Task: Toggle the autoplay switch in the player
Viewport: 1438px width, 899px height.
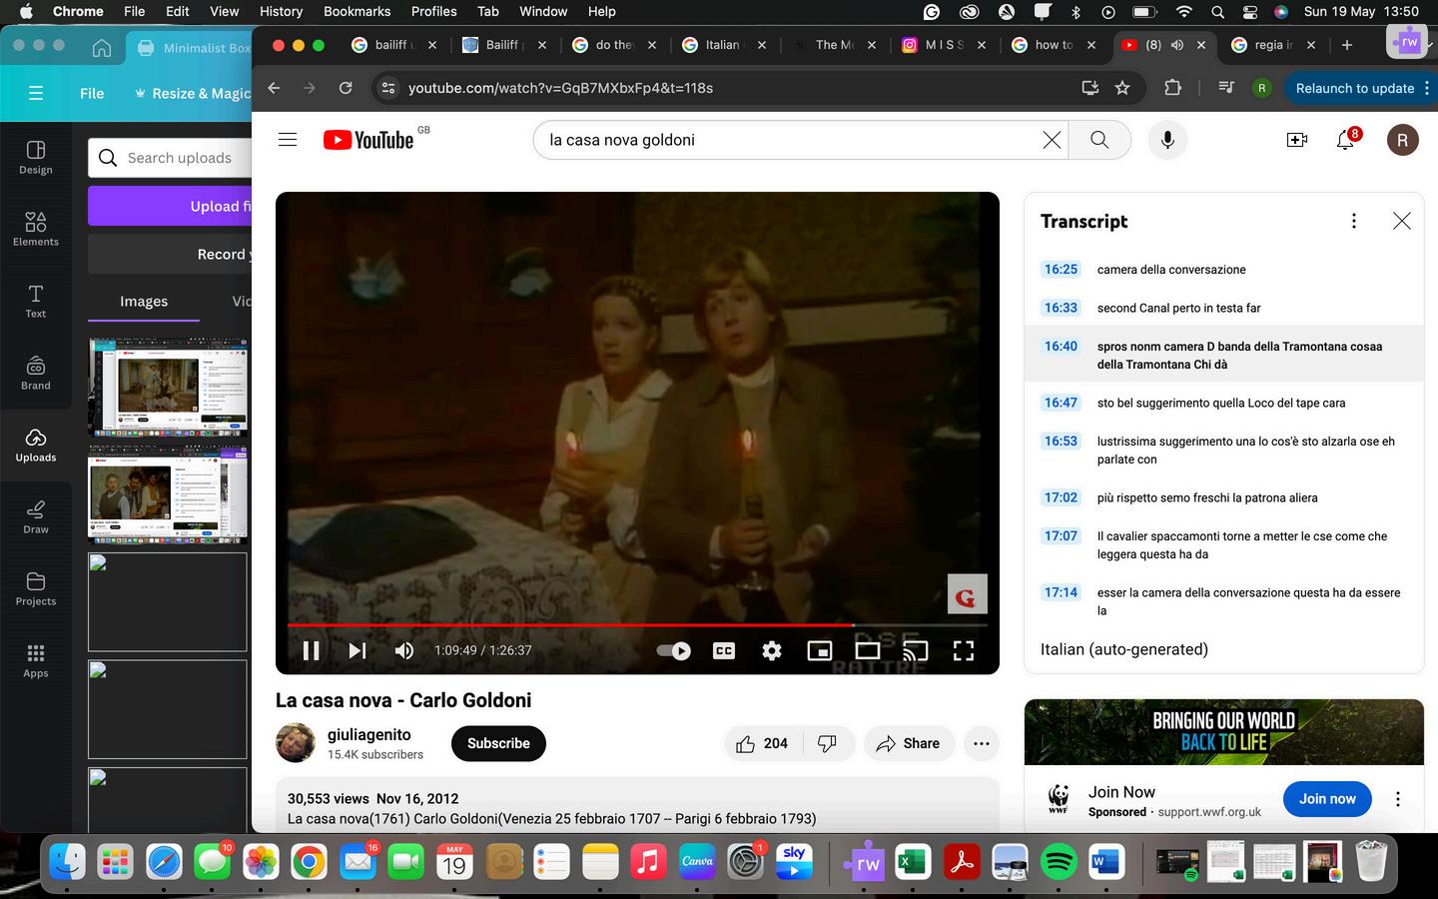Action: pos(674,650)
